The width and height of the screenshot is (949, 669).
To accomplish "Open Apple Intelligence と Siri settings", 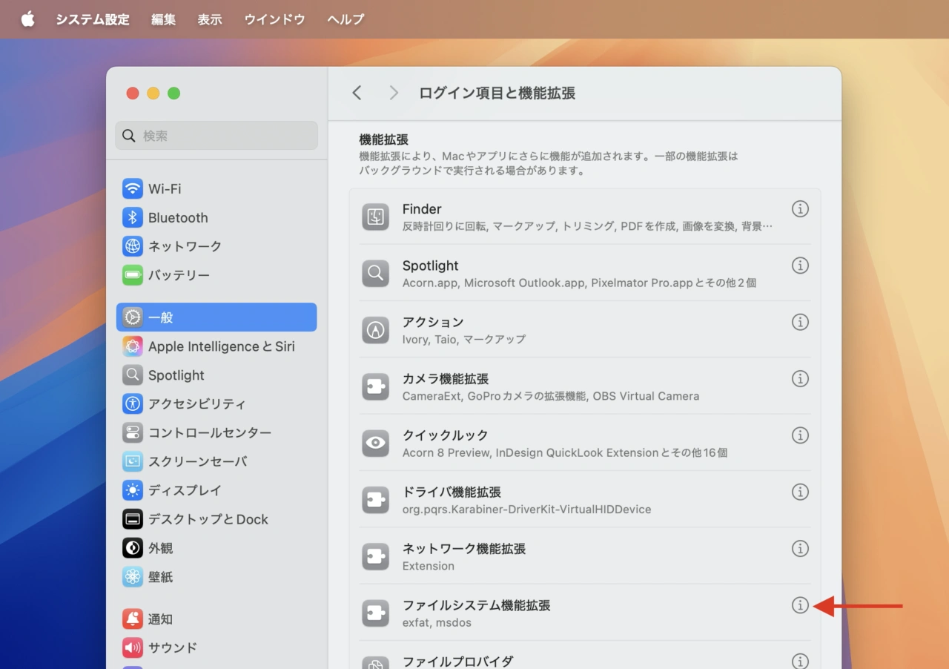I will click(x=220, y=346).
